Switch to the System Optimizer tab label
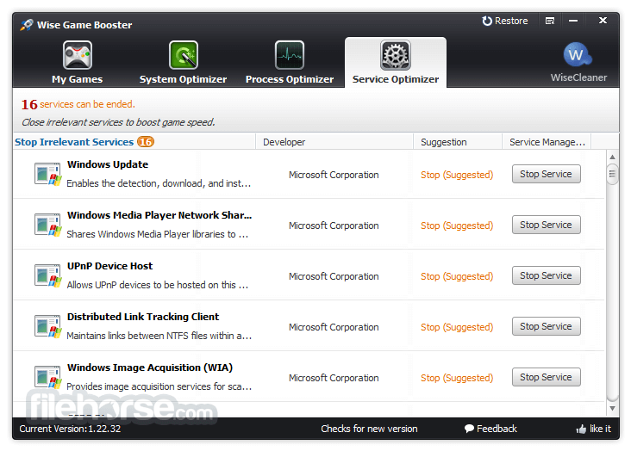Image resolution: width=631 pixels, height=451 pixels. coord(183,79)
